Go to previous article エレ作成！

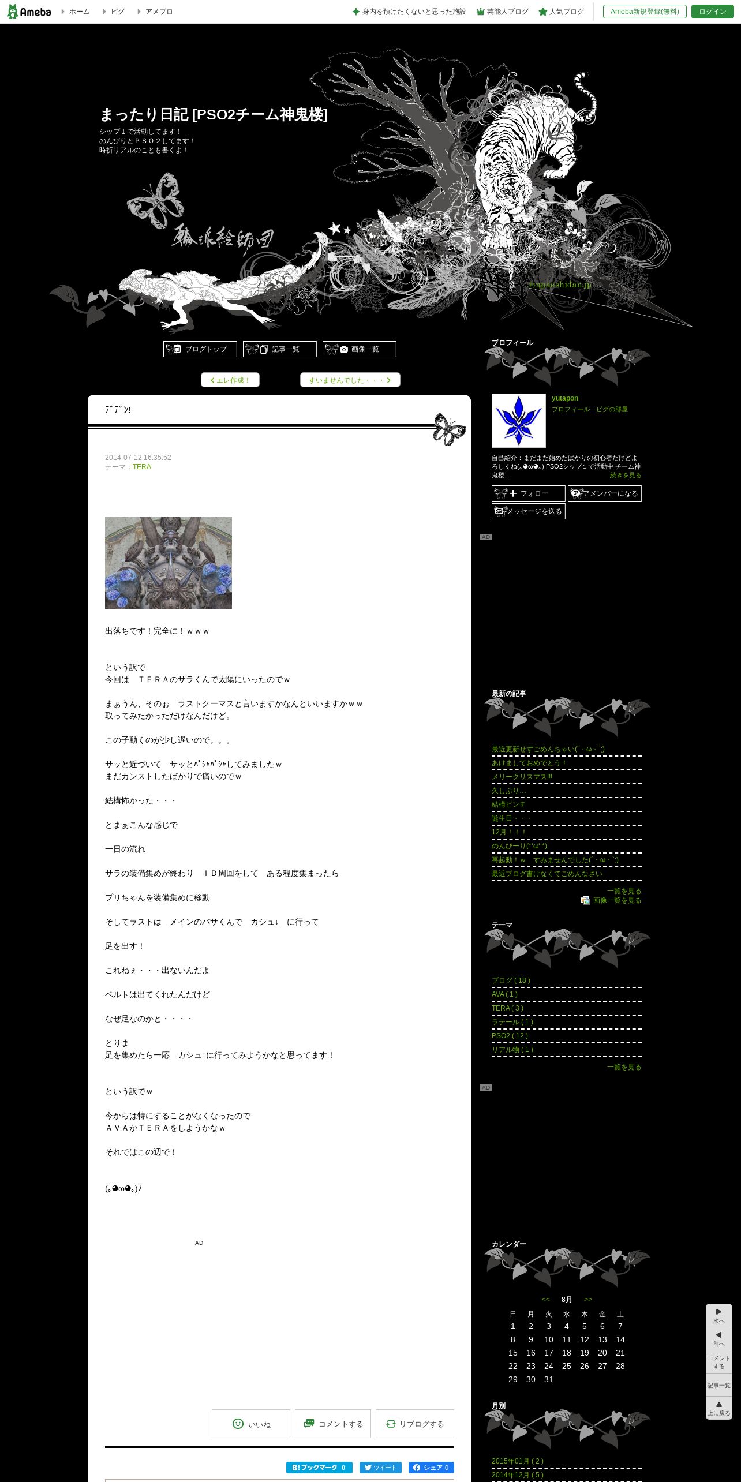pyautogui.click(x=230, y=380)
